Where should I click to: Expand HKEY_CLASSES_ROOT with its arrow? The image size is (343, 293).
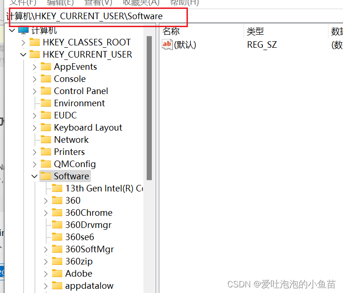23,43
